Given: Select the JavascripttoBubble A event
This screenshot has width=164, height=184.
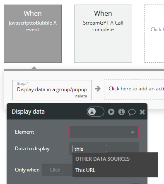Looking at the screenshot, I should pos(33,34).
